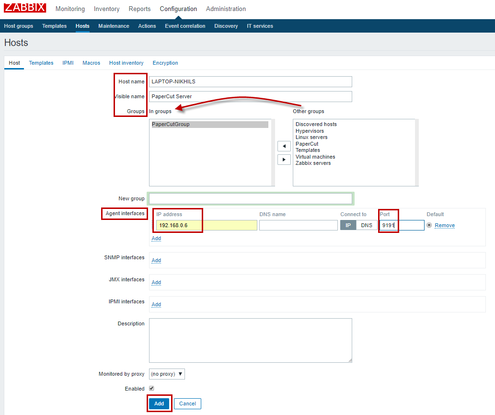This screenshot has width=495, height=415.
Task: Click Cancel to discard the host
Action: 187,403
